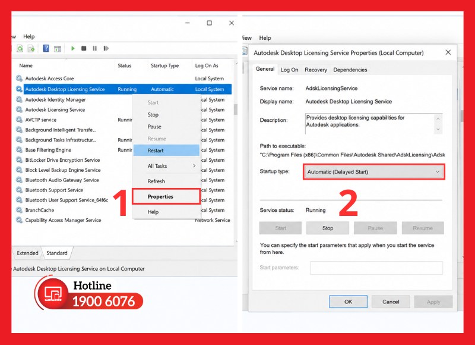Expand the All Tasks submenu arrow
Image resolution: width=475 pixels, height=345 pixels.
coord(194,166)
